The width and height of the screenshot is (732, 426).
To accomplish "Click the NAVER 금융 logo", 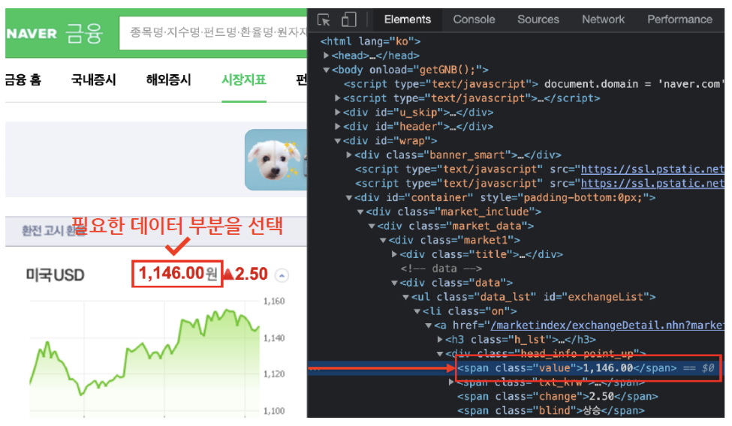I will point(55,34).
